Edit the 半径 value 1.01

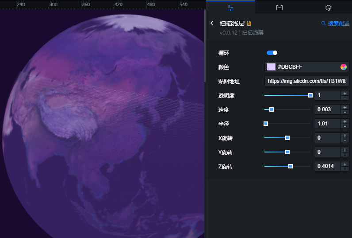pos(327,124)
